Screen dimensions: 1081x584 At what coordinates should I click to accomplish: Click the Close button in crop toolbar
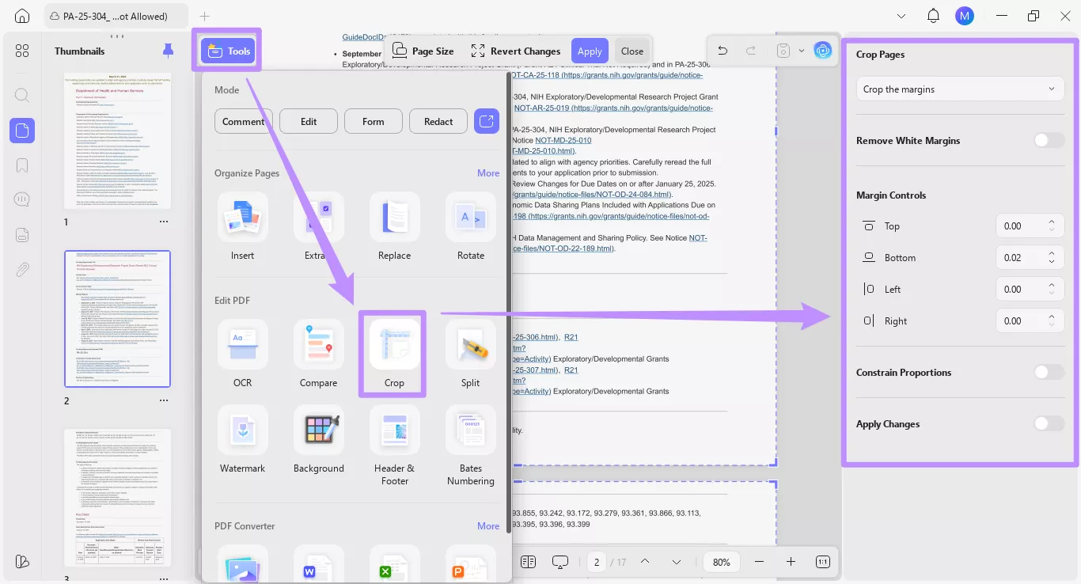click(x=632, y=51)
